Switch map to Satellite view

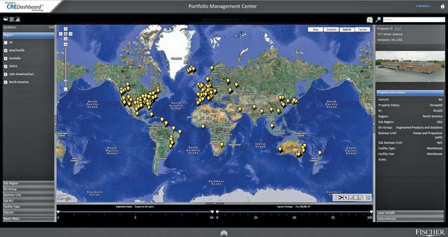331,29
